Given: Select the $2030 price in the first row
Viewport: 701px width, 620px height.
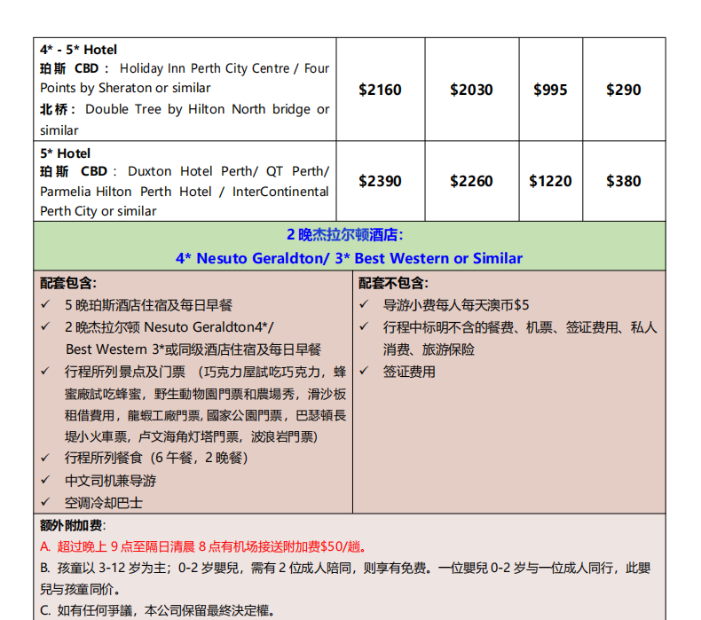Looking at the screenshot, I should [471, 90].
